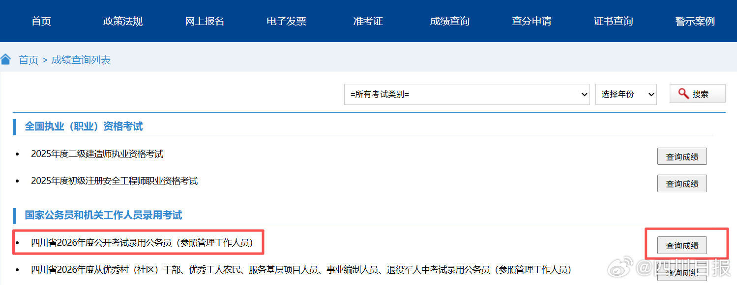737x285 pixels.
Task: Go to 网上报名 in navigation bar
Action: tap(205, 21)
